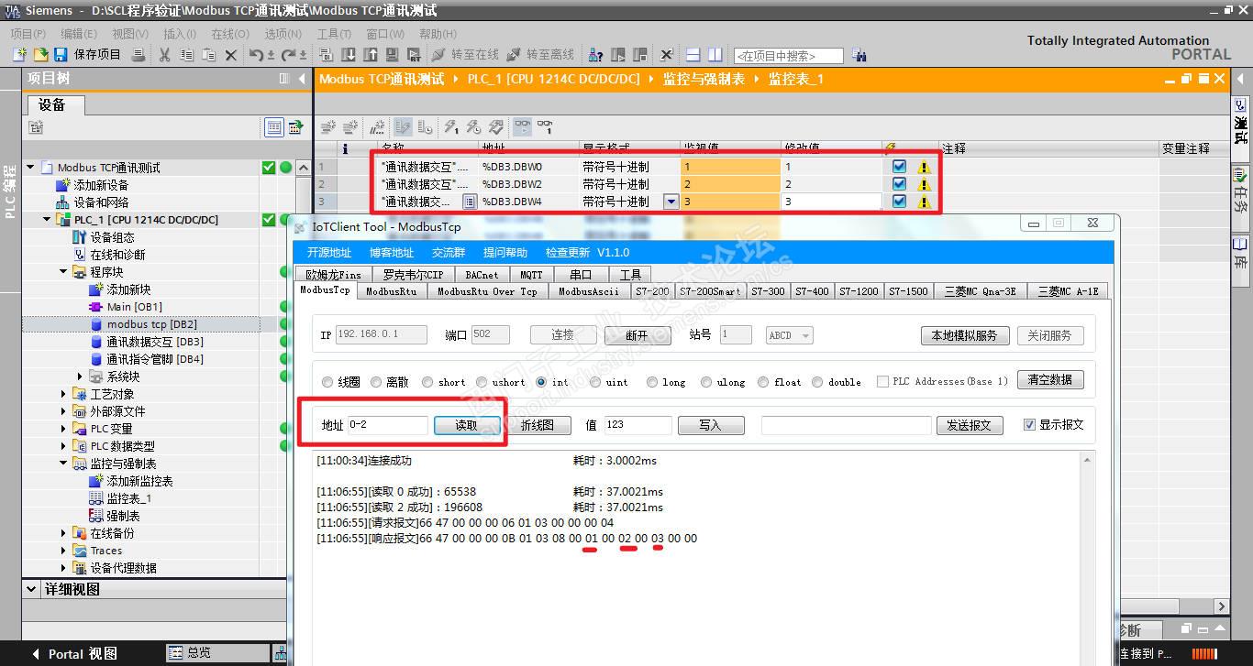1253x666 pixels.
Task: Open the 编辑(E) menu
Action: tap(79, 34)
